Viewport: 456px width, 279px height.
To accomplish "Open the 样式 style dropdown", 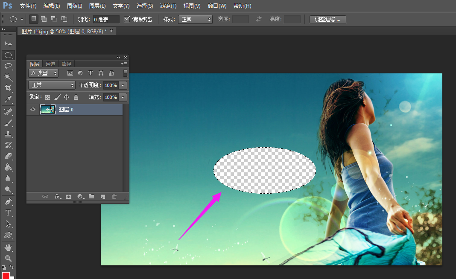I will 195,19.
